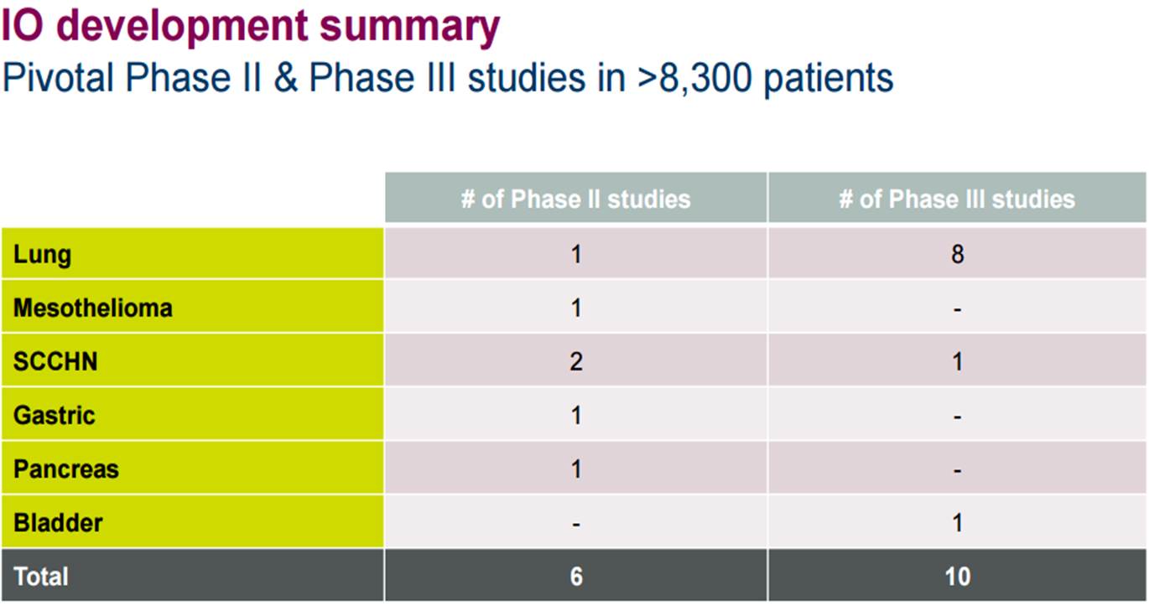Select Gastric's Phase II study count
The width and height of the screenshot is (1149, 611).
click(575, 415)
